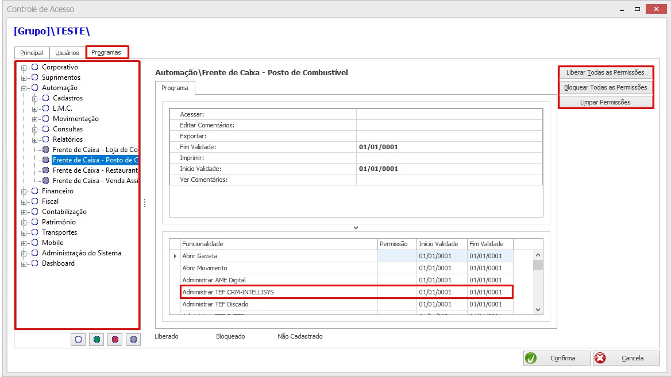671x377 pixels.
Task: Click the status circle icon beside Transportes
Action: point(34,232)
